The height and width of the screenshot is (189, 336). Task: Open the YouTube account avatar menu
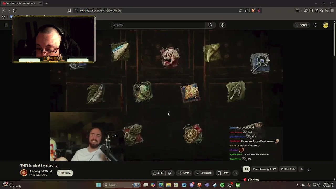[325, 25]
